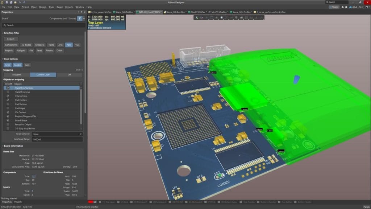Select the Components filter in Selection Filter
371x209 pixels.
[11, 45]
